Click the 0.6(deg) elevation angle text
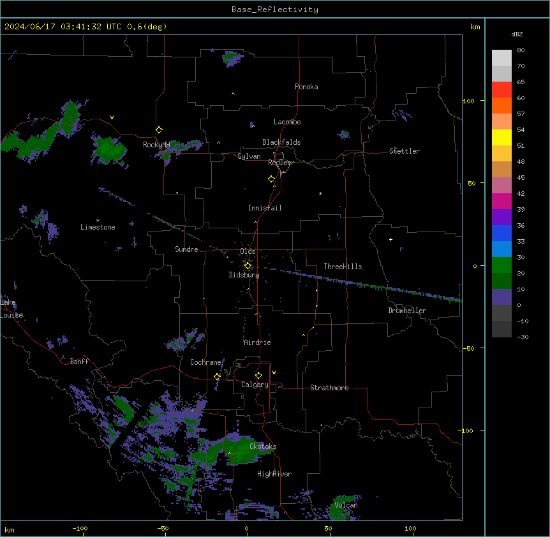Image resolution: width=550 pixels, height=537 pixels. pos(147,27)
